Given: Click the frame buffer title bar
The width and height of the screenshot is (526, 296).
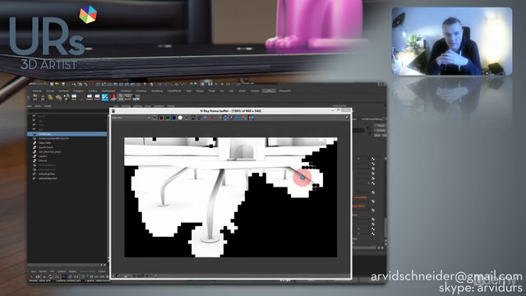Looking at the screenshot, I should click(230, 111).
